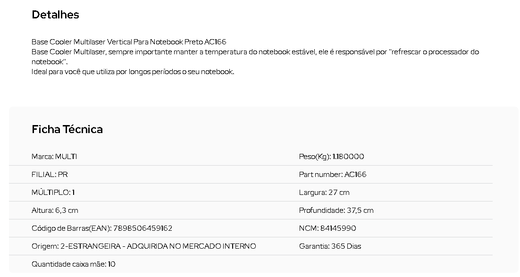Click the Detalhes section heading
This screenshot has height=277, width=520.
(x=55, y=15)
